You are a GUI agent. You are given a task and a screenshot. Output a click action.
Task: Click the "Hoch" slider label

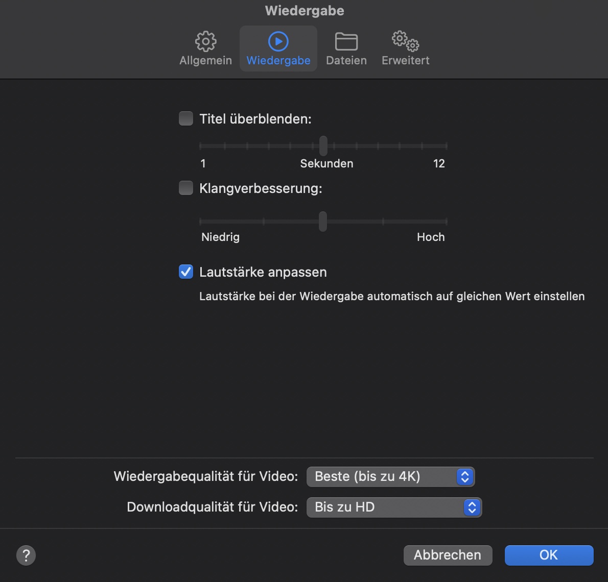click(x=431, y=237)
